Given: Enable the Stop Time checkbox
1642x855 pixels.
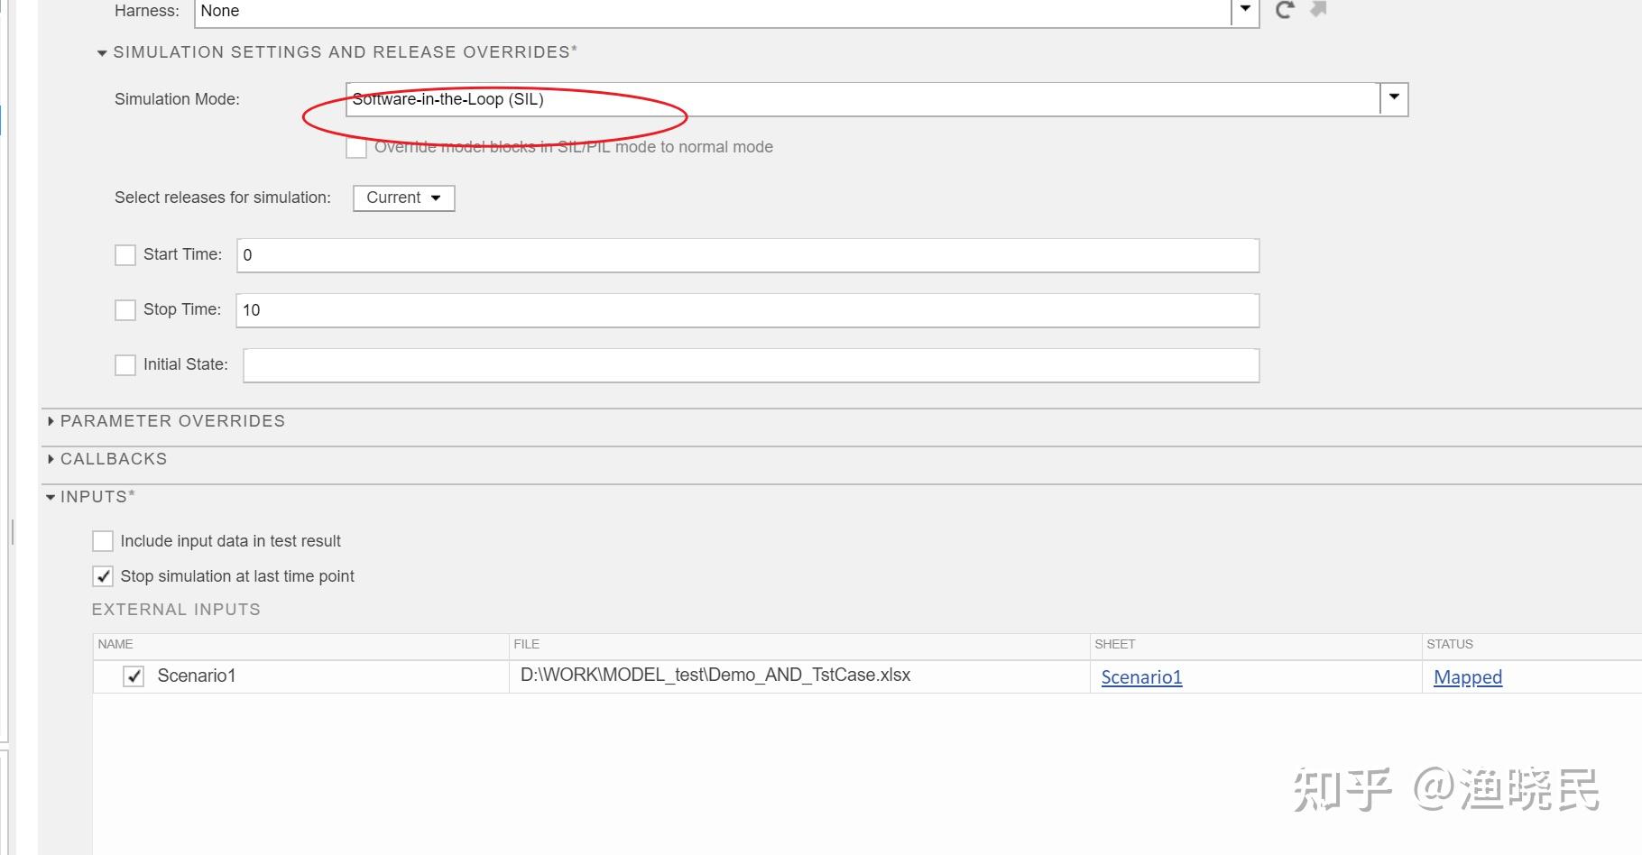Looking at the screenshot, I should tap(125, 310).
